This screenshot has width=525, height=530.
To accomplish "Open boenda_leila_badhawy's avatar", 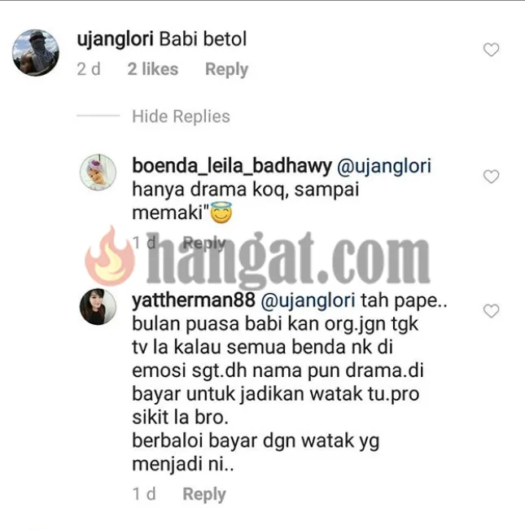I will [98, 172].
